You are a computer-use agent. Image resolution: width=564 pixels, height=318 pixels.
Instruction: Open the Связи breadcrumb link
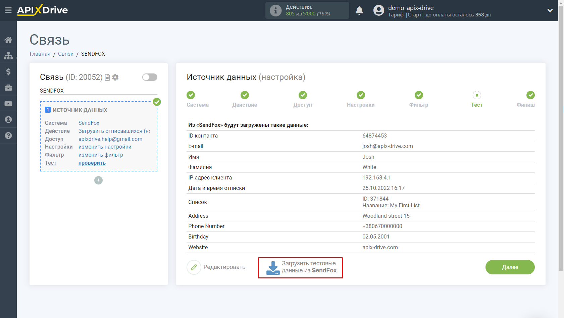(66, 54)
